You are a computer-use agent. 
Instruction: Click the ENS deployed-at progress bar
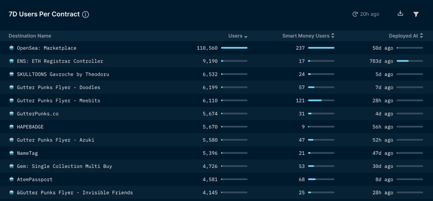coord(410,61)
